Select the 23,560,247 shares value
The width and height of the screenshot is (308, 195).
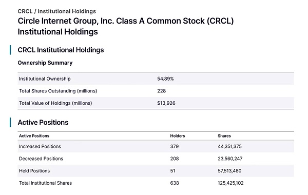tap(230, 159)
